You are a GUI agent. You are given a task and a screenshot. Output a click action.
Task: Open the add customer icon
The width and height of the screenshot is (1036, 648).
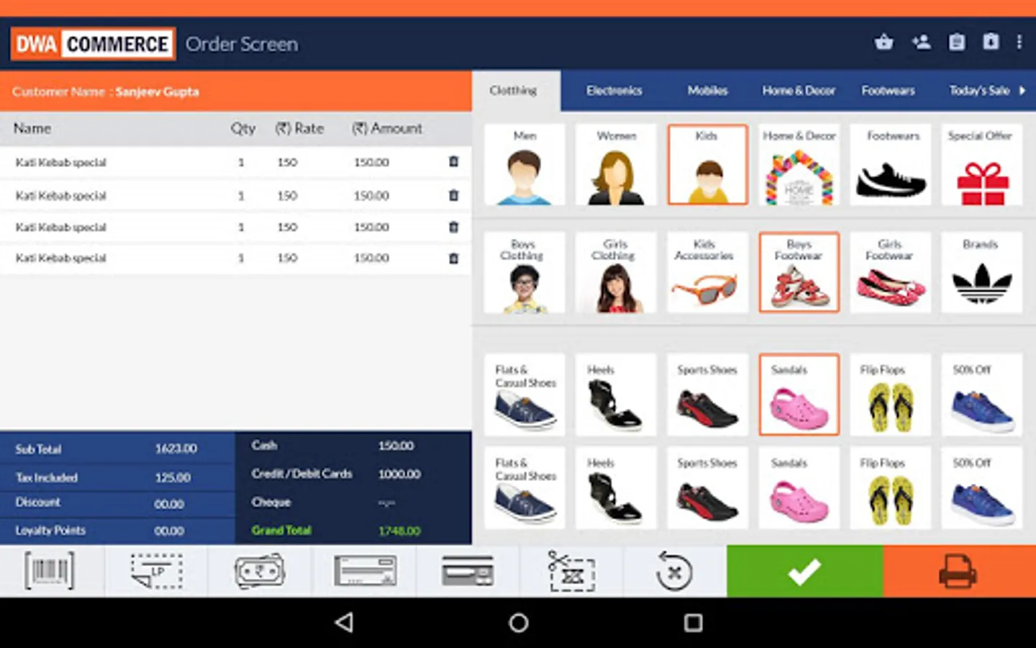point(921,42)
